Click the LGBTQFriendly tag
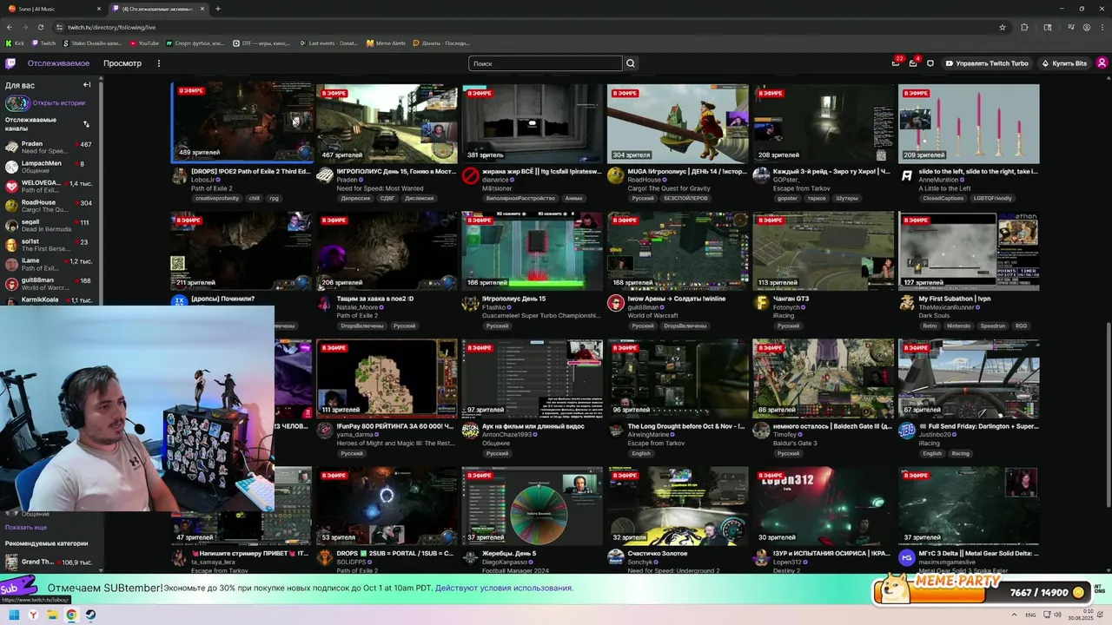1112x625 pixels. (x=992, y=198)
